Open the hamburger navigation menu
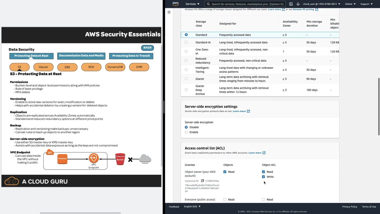380x214 pixels. click(x=169, y=12)
